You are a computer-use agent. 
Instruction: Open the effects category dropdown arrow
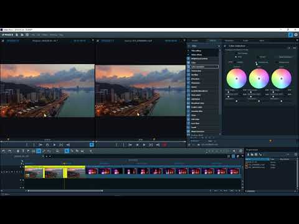point(219,46)
